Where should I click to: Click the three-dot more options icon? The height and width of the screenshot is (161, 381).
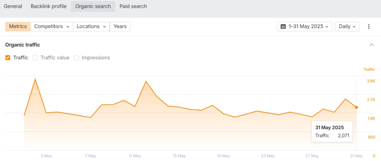[369, 26]
